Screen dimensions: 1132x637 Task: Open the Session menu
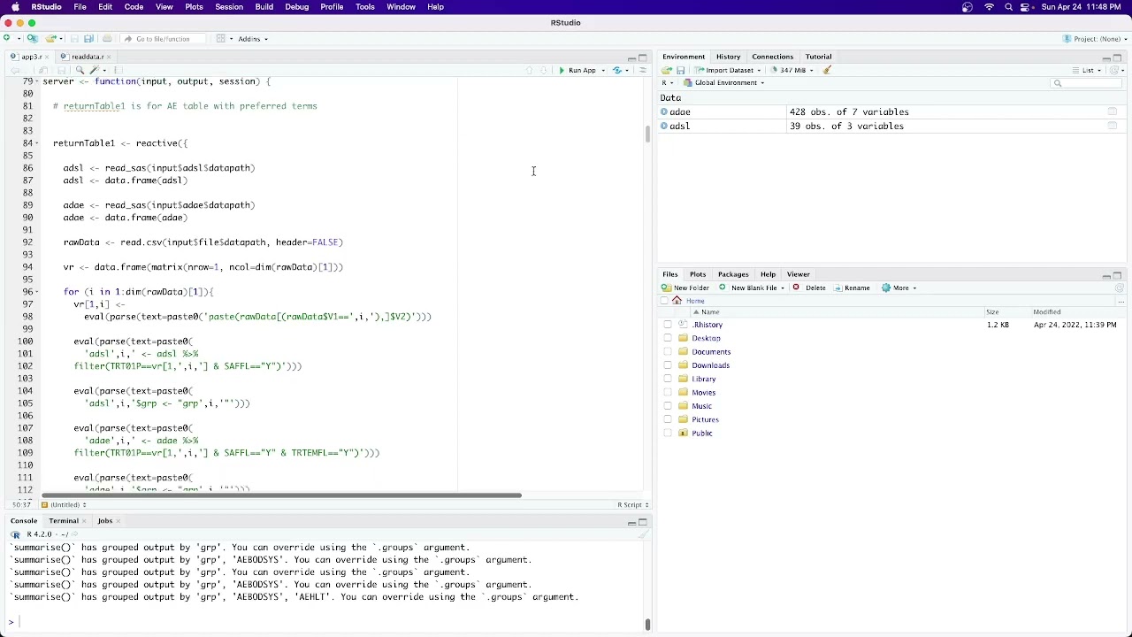228,7
